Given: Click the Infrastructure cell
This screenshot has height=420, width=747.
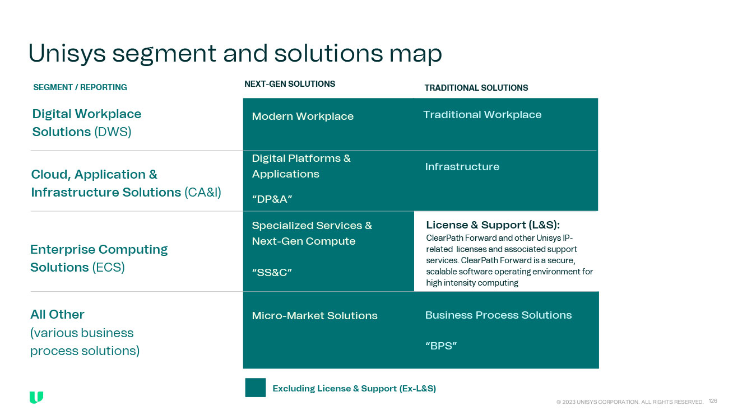Looking at the screenshot, I should (462, 167).
